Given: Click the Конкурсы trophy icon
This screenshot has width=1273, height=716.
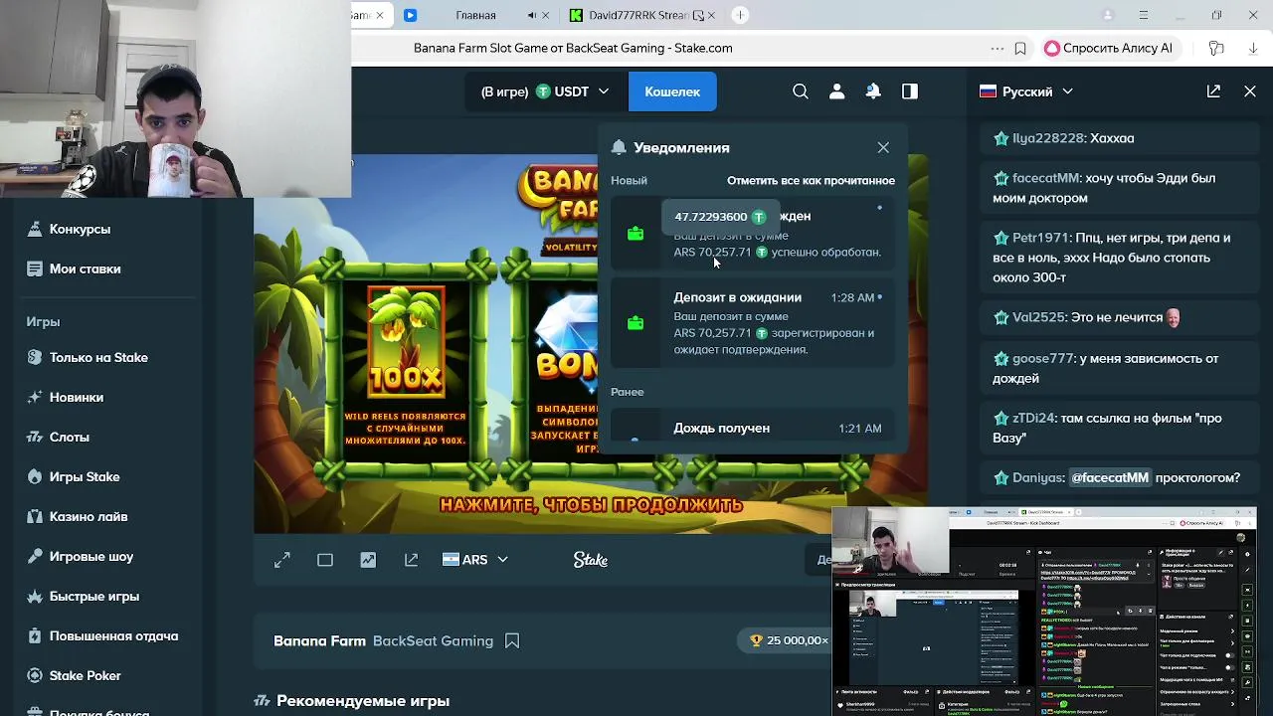Looking at the screenshot, I should [35, 229].
